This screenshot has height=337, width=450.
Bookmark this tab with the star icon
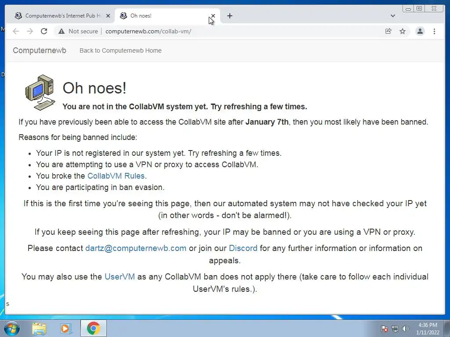(403, 31)
